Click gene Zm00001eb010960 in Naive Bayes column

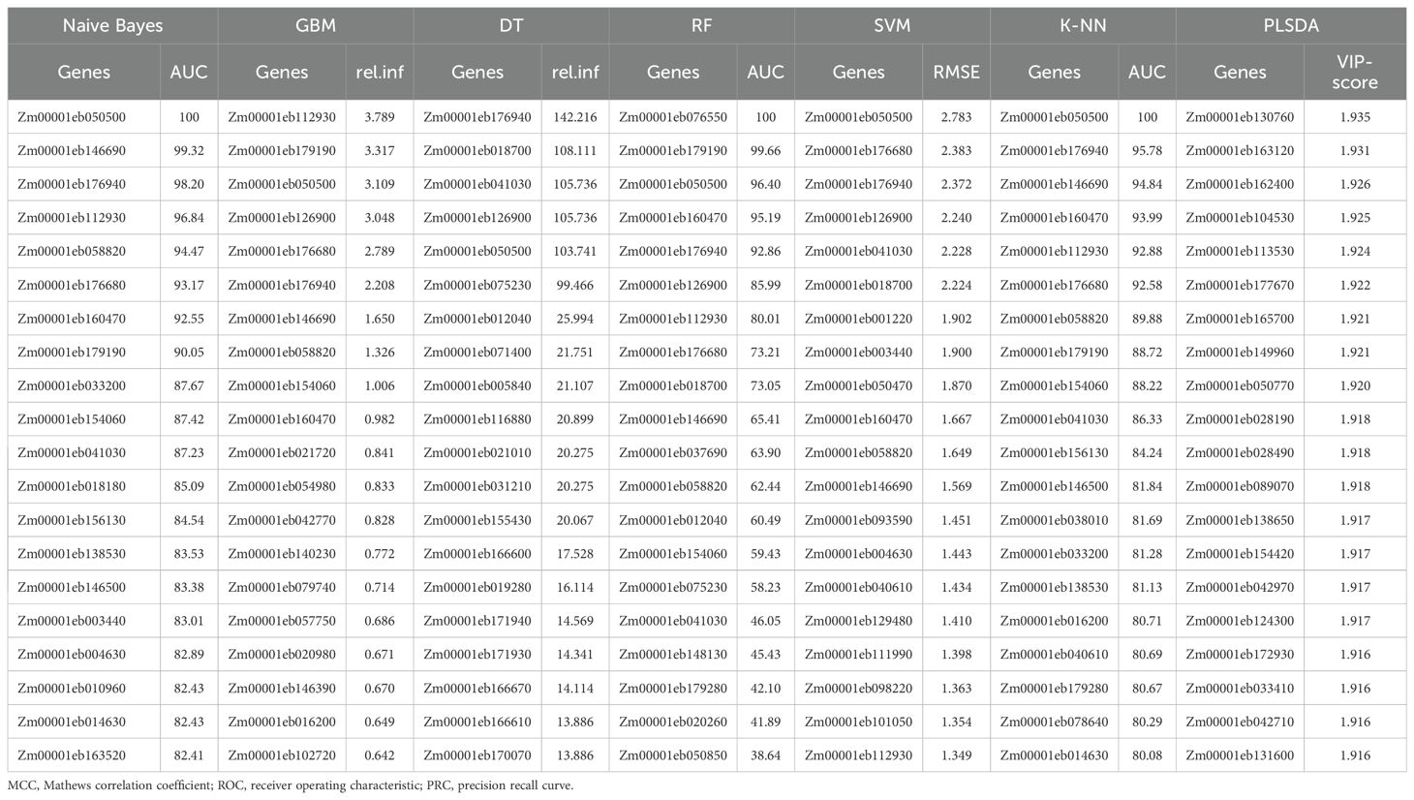[72, 689]
